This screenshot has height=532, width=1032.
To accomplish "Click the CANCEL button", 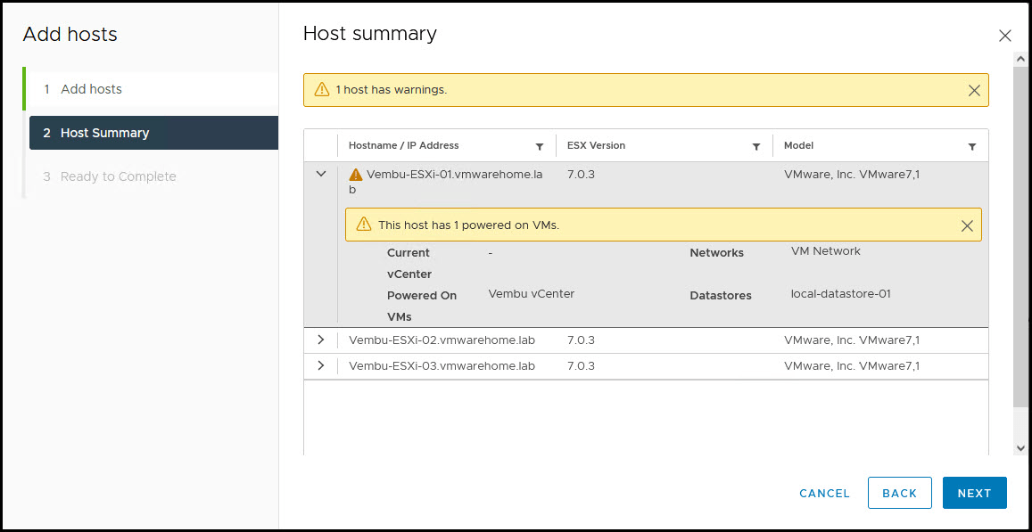I will 825,493.
